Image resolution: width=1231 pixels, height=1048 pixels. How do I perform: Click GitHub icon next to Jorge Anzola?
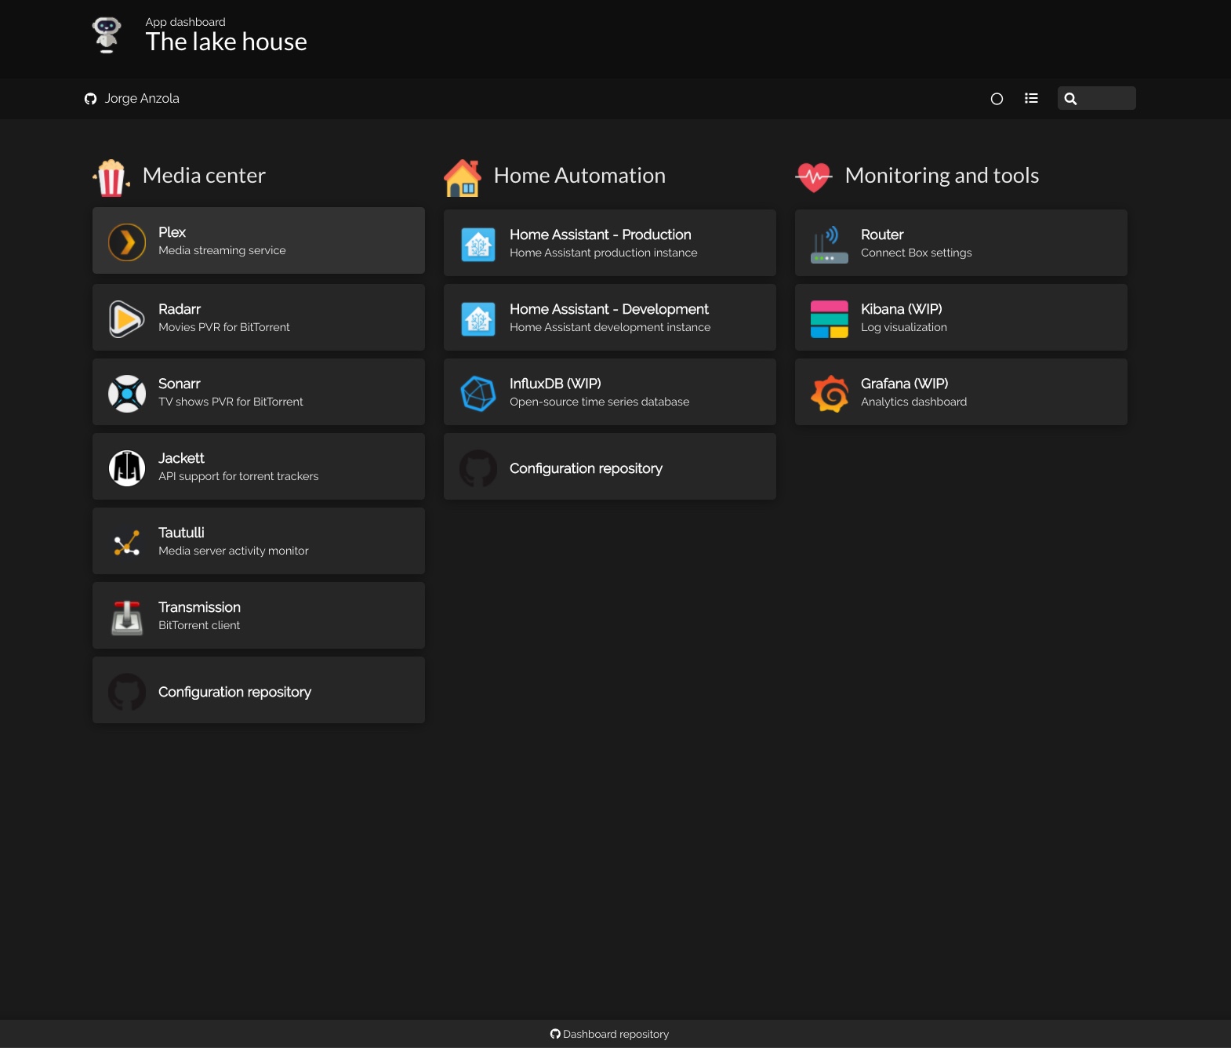[x=91, y=99]
